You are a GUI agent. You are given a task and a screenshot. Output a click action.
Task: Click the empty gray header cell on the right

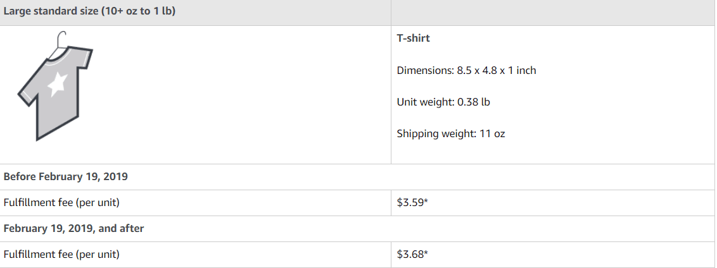click(553, 13)
